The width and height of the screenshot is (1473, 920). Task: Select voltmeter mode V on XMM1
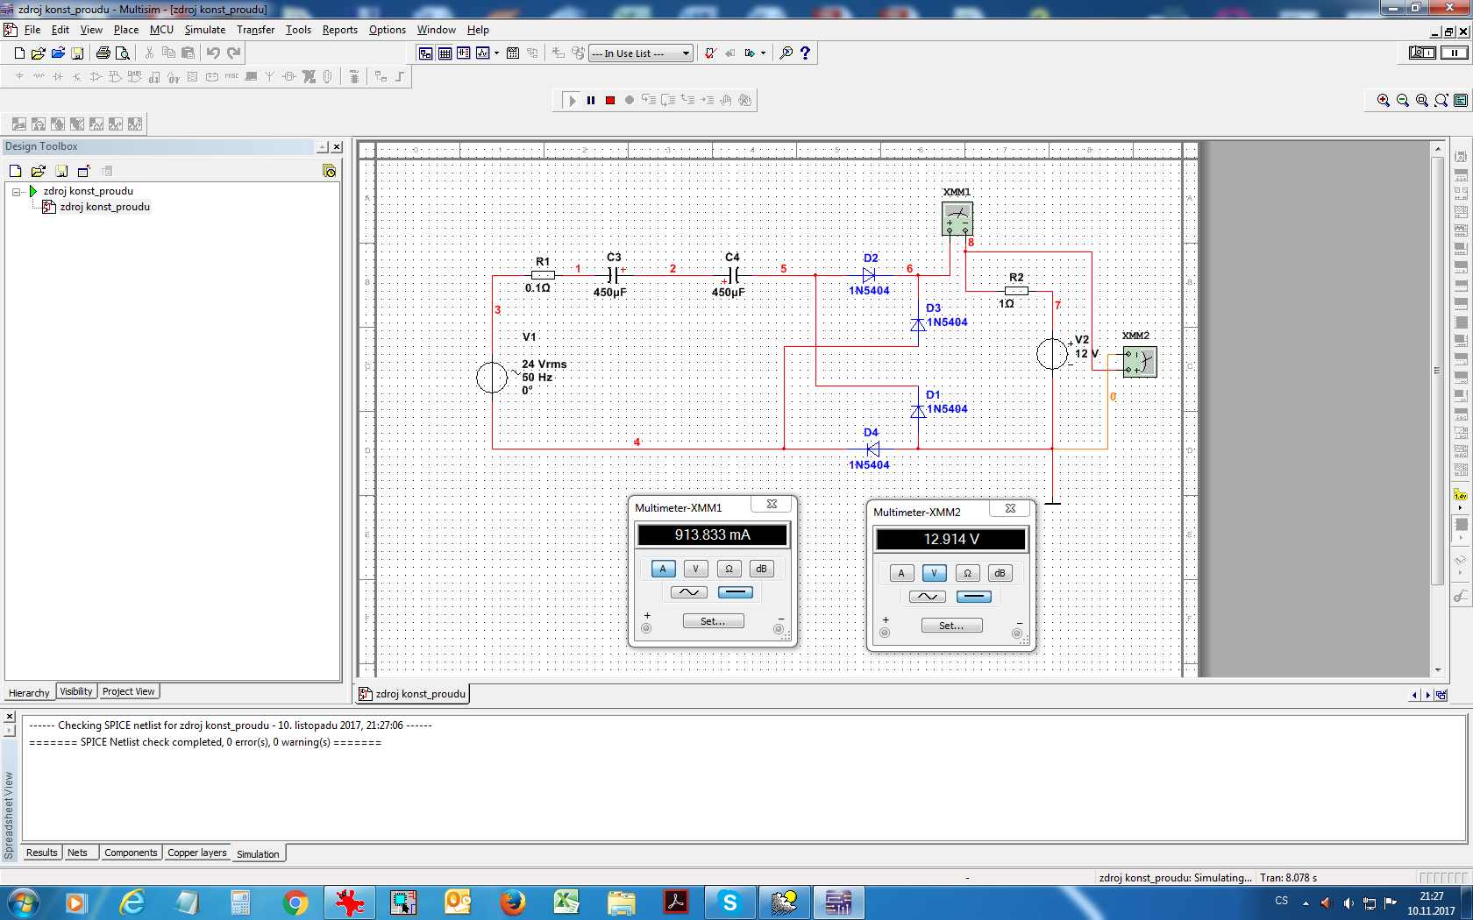[696, 569]
